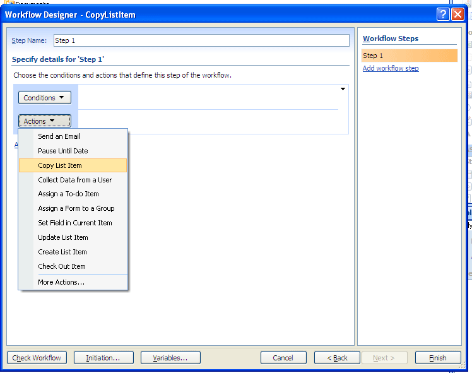Open More Actions... entry
472x373 pixels.
coord(73,282)
